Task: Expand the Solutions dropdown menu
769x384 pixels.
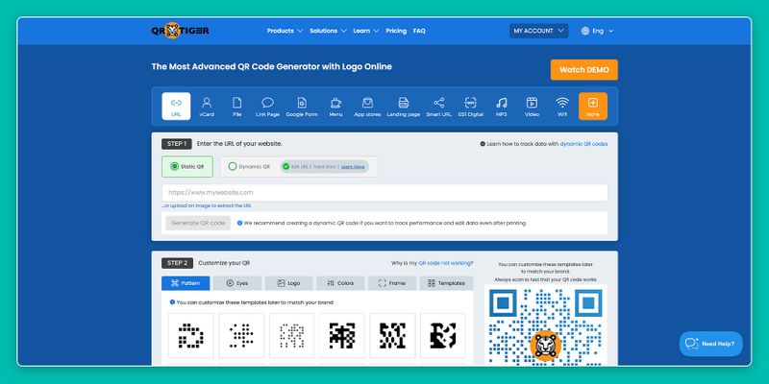Action: click(328, 31)
